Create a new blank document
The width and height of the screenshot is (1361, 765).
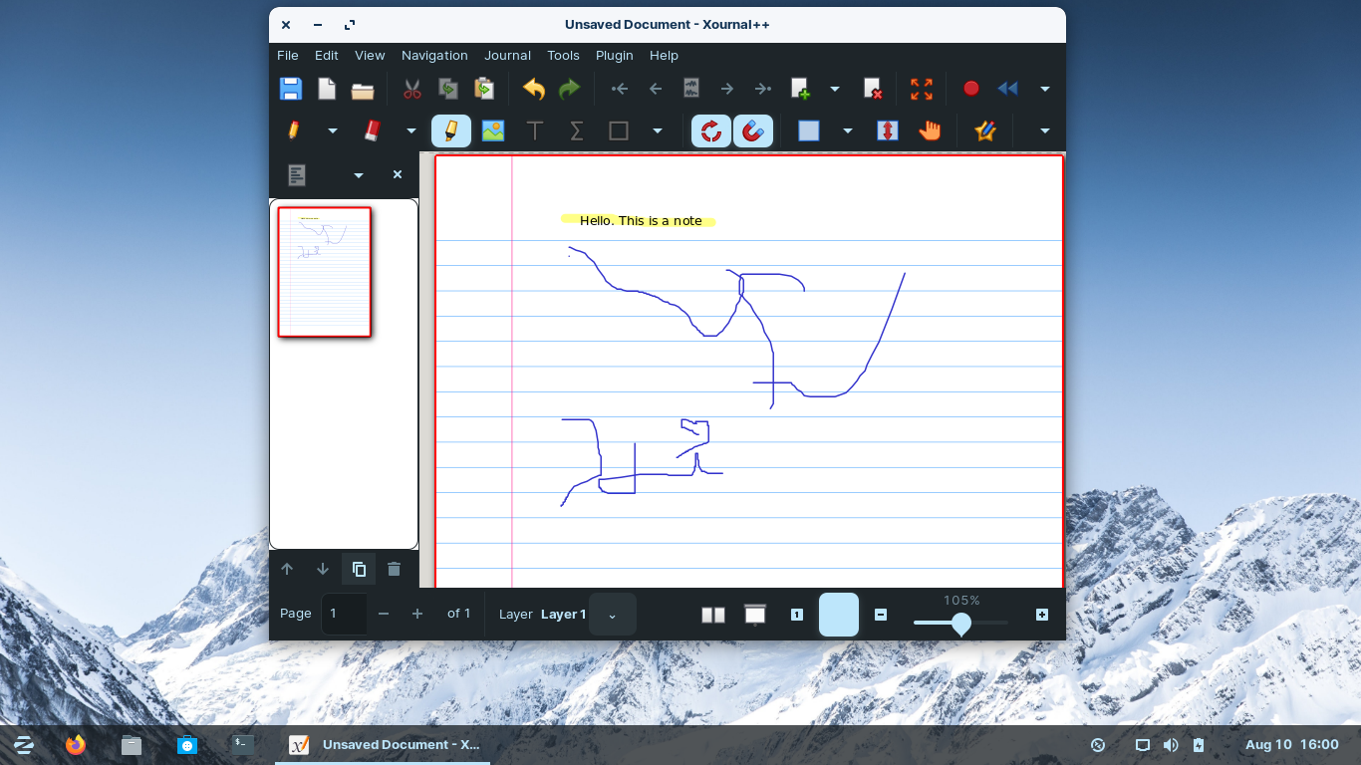[x=327, y=89]
